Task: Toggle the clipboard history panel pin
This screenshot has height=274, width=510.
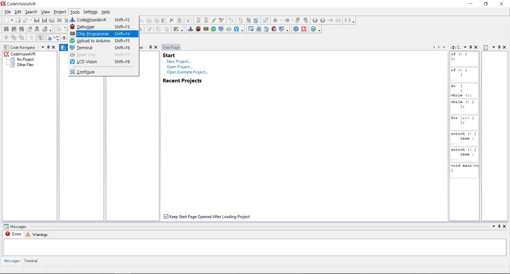Action: (x=499, y=47)
